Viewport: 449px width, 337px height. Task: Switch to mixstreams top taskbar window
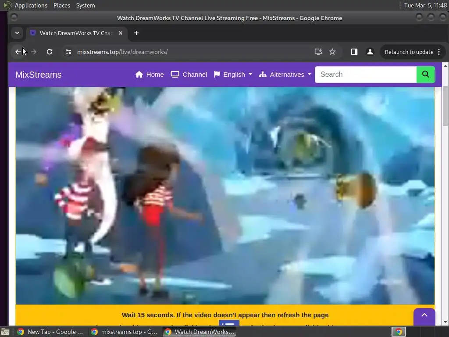(x=124, y=332)
